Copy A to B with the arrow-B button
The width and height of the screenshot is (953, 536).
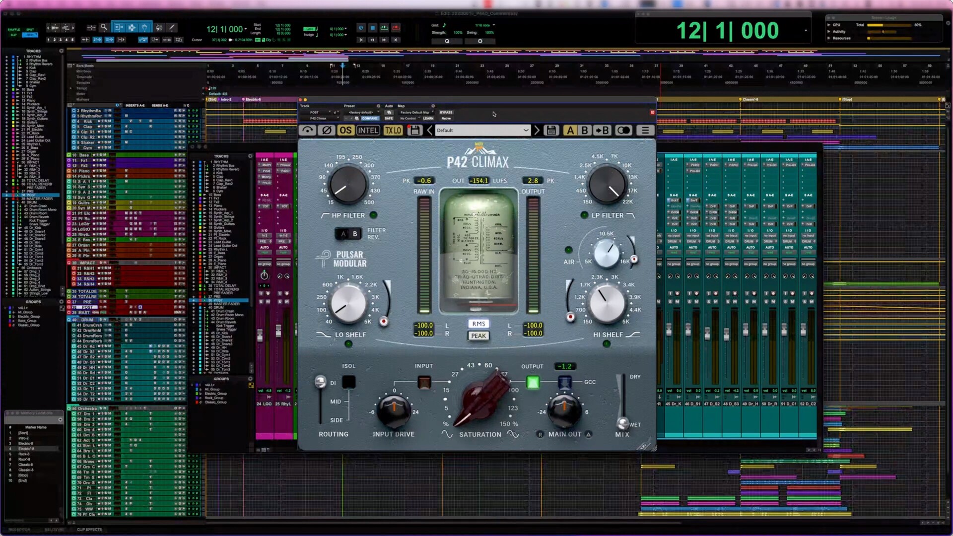[x=603, y=131]
